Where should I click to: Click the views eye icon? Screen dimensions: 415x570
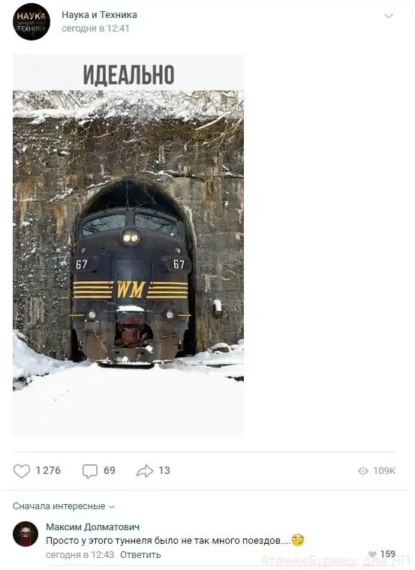(363, 471)
